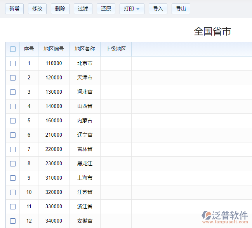
Task: Click the 删除 (Delete) toolbar button
Action: click(60, 9)
